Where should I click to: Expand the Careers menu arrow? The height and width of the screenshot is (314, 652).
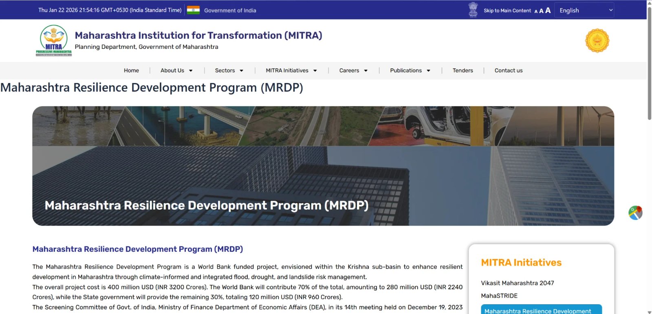[x=366, y=71]
